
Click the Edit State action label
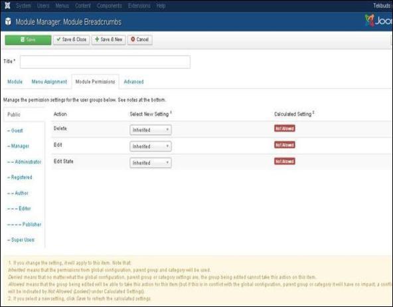point(64,161)
